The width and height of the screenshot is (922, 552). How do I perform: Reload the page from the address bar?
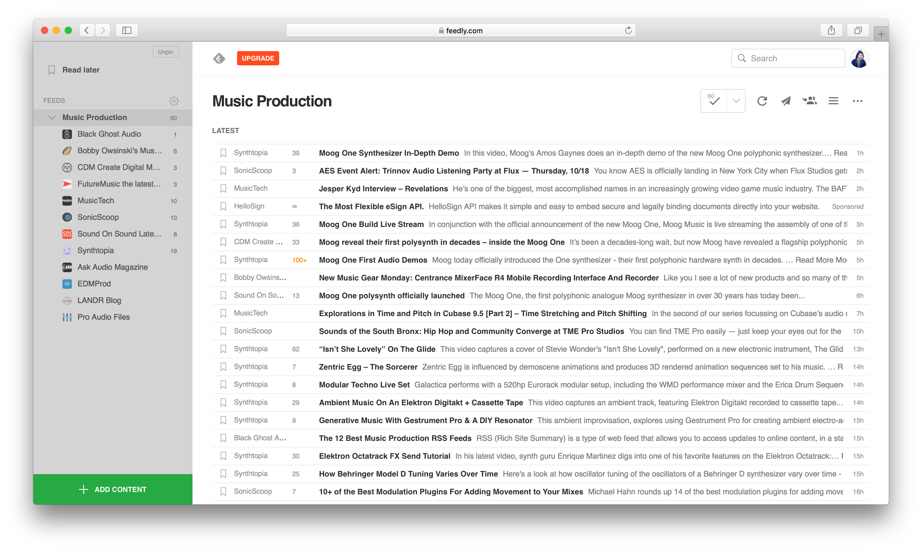point(628,30)
